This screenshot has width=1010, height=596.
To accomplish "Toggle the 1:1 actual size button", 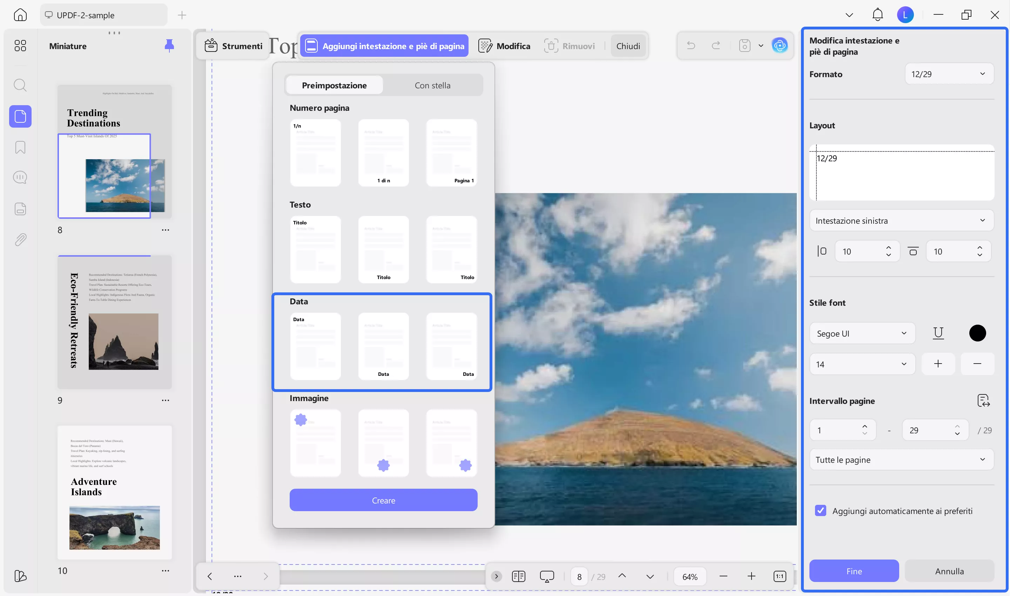I will pyautogui.click(x=779, y=576).
